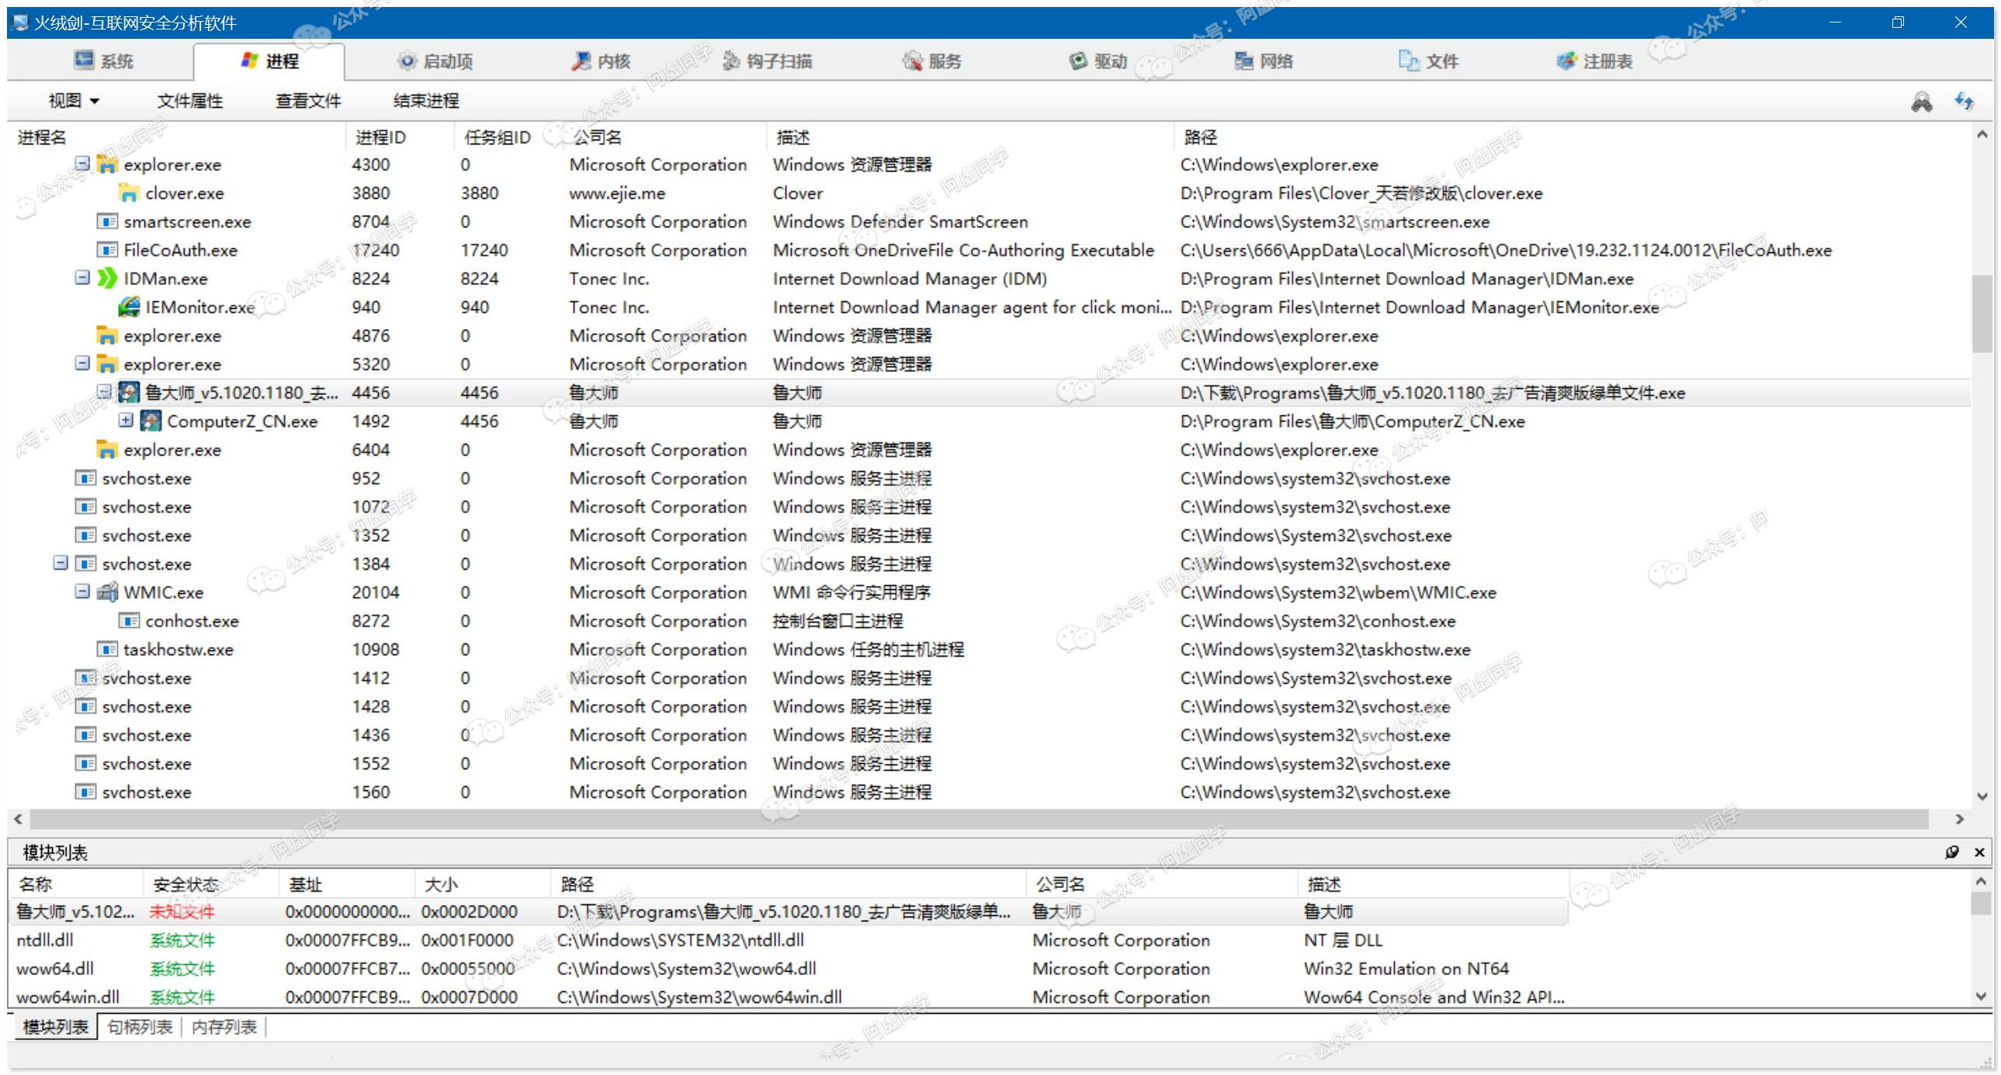Click the FileCoAuth.exe icon
This screenshot has width=2001, height=1075.
pos(106,250)
